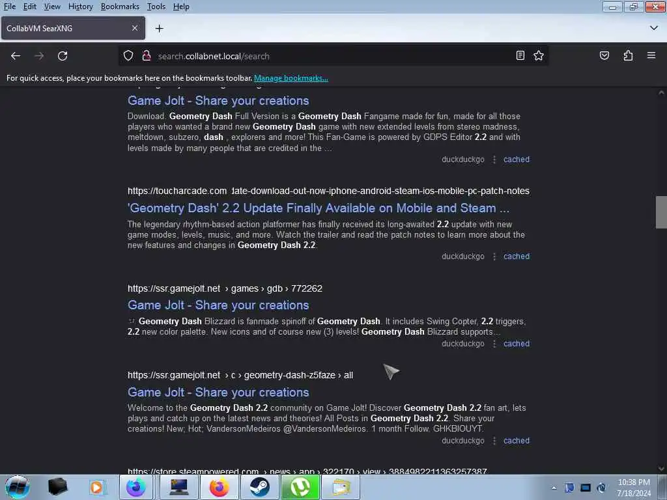This screenshot has width=667, height=500.
Task: Click the Manage bookmarks link
Action: click(291, 78)
